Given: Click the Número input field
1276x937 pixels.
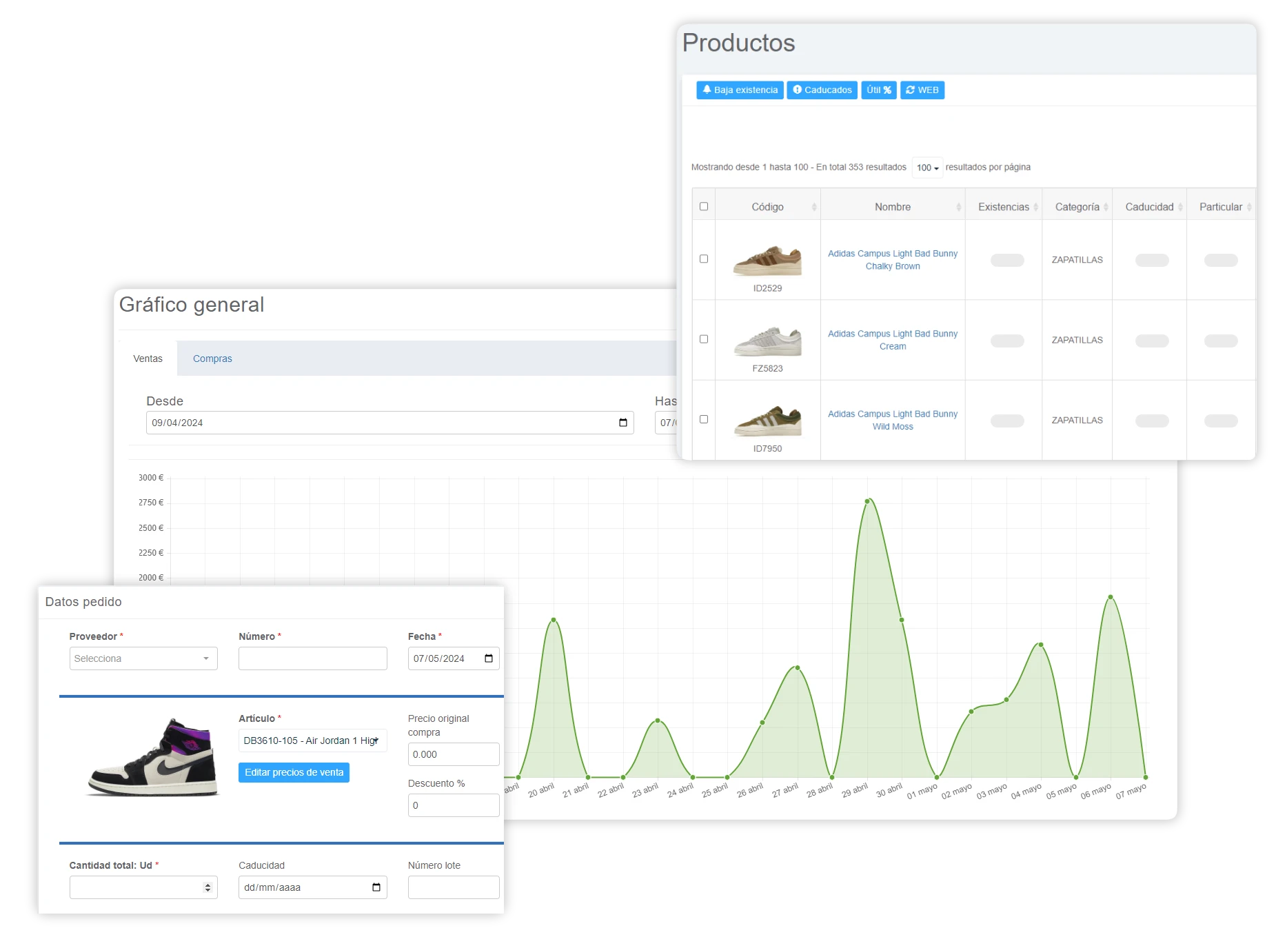Looking at the screenshot, I should pyautogui.click(x=313, y=658).
